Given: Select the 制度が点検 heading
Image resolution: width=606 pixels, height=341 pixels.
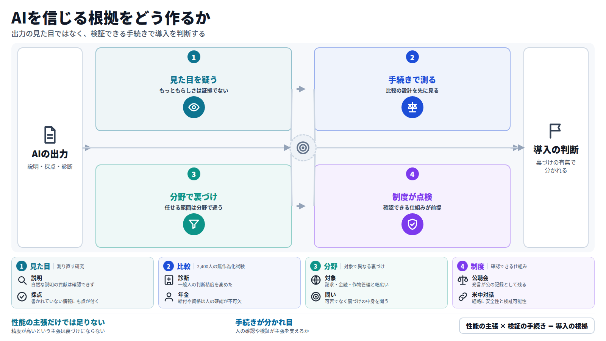Looking at the screenshot, I should 412,197.
